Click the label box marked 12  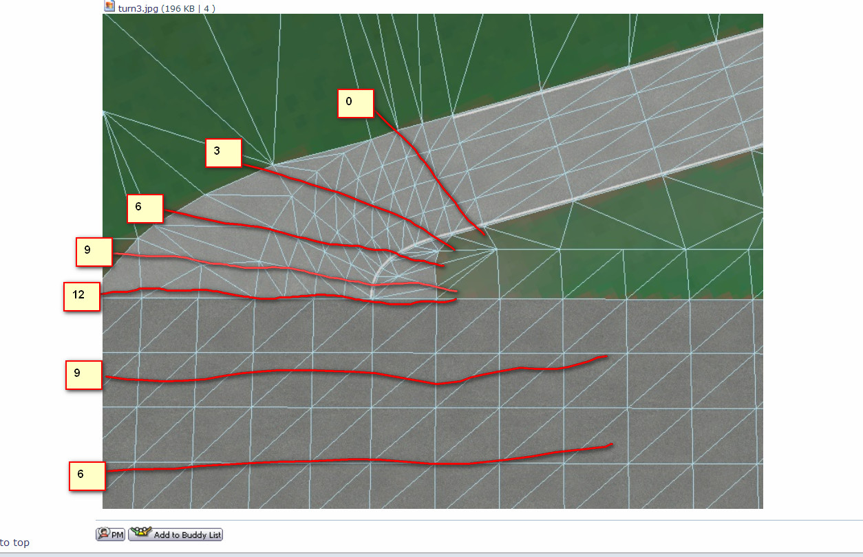[82, 296]
